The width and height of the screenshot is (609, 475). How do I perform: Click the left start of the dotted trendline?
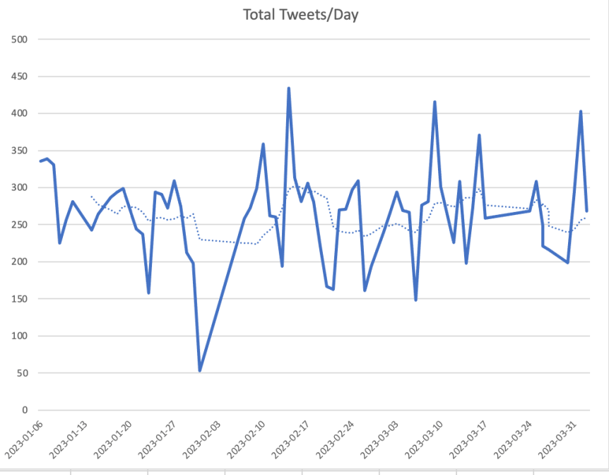[x=92, y=197]
